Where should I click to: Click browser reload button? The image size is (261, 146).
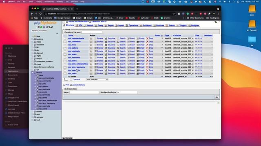coord(40,14)
